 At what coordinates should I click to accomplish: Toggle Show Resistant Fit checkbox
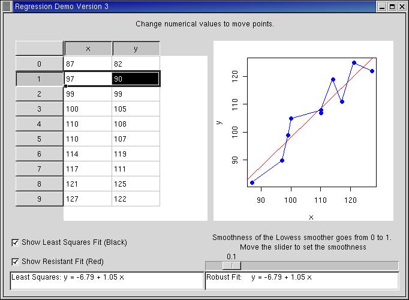(x=15, y=262)
